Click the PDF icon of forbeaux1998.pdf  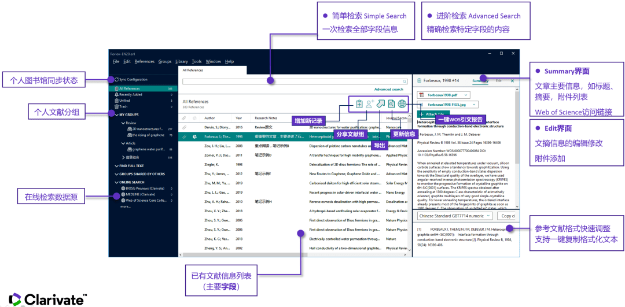click(x=421, y=95)
